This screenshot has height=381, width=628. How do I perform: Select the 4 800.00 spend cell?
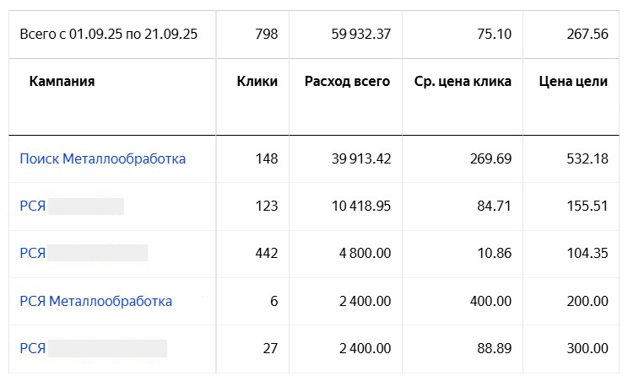365,253
